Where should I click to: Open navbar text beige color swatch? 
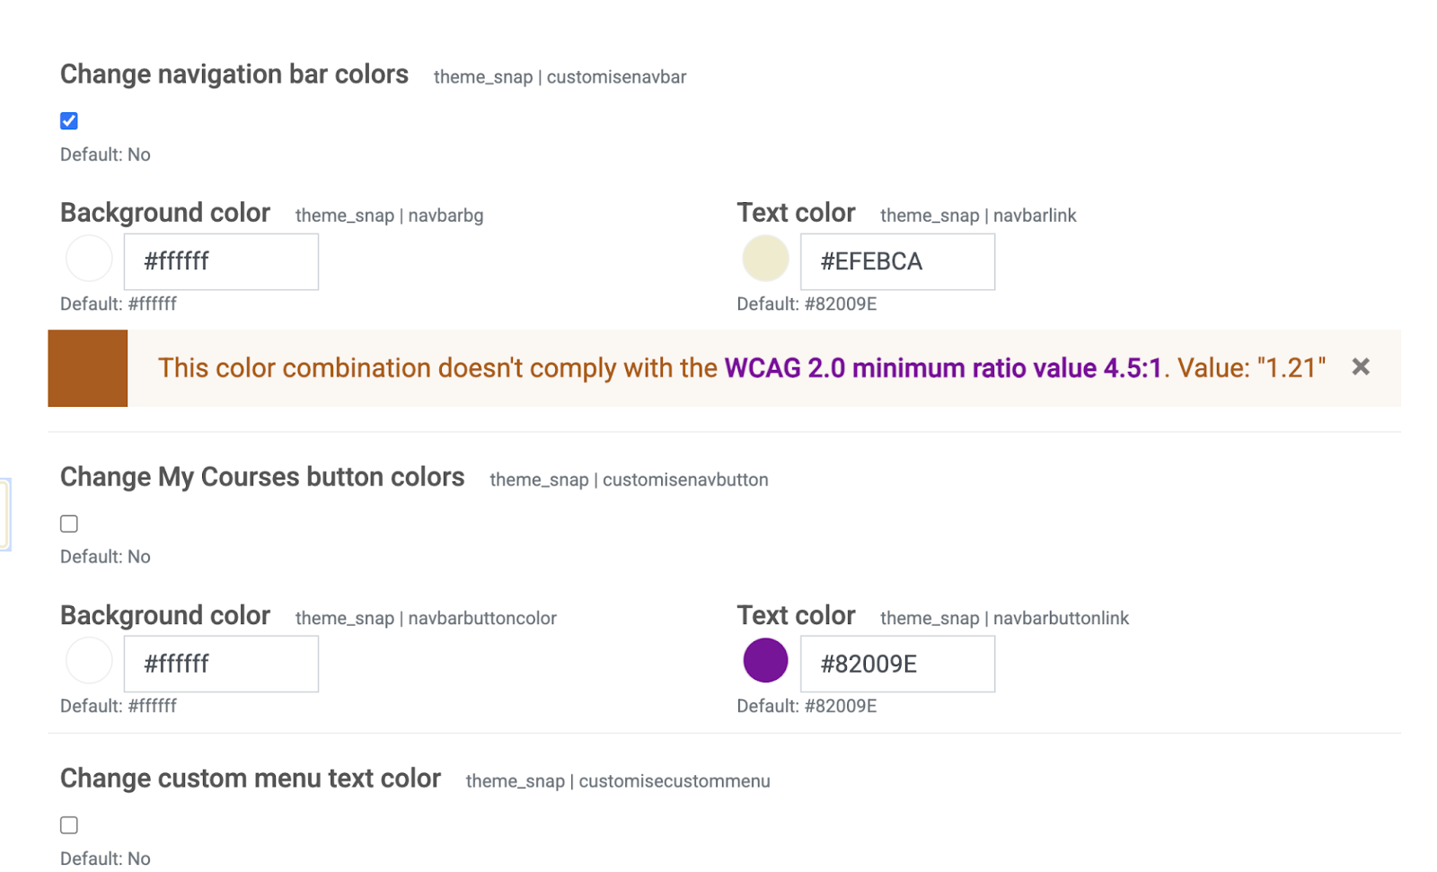[765, 259]
